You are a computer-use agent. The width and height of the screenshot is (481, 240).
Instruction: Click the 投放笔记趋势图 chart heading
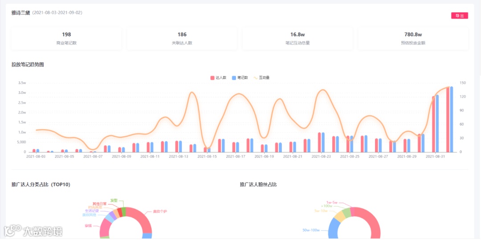28,65
